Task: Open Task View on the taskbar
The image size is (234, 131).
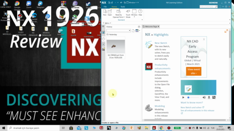Action: pos(63,128)
